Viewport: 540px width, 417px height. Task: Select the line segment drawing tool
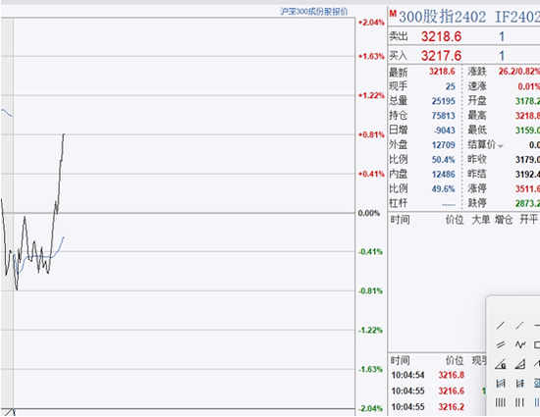click(519, 325)
